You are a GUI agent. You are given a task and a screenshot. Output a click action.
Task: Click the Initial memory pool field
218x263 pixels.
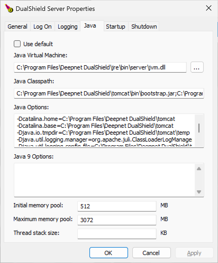[117, 206]
